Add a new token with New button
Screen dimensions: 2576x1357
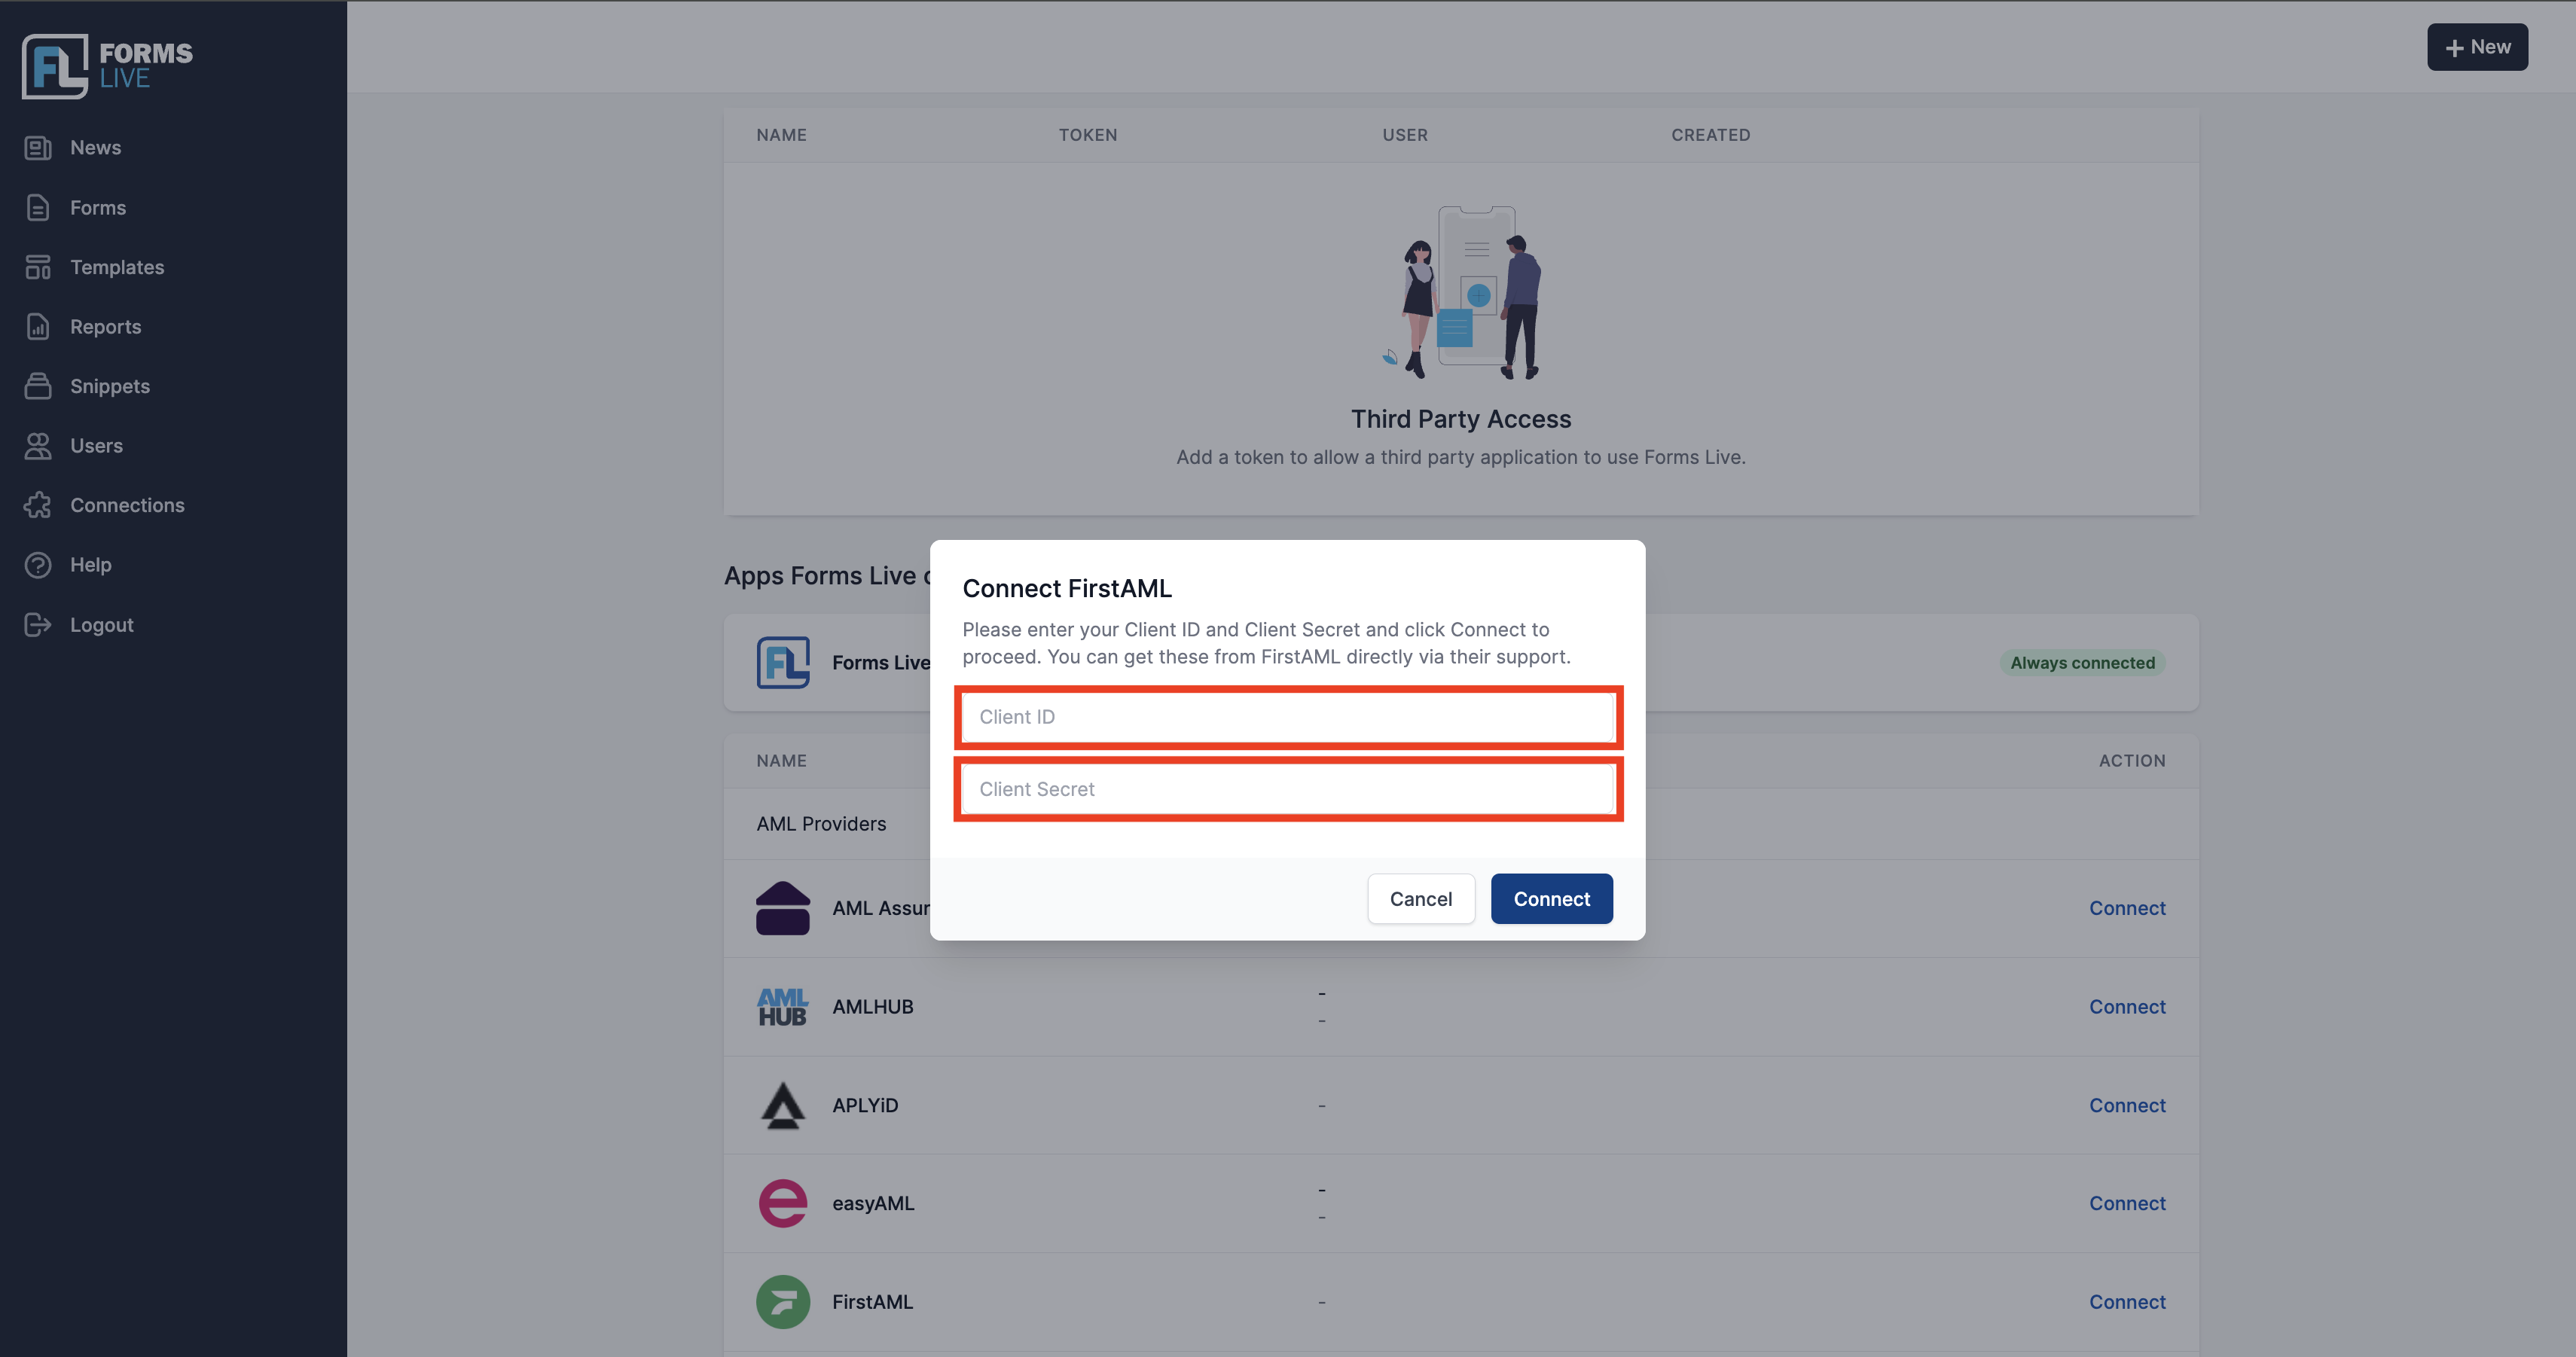click(2477, 47)
